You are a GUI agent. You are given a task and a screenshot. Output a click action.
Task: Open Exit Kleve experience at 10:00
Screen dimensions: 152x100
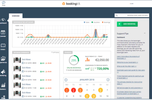(x=26, y=76)
